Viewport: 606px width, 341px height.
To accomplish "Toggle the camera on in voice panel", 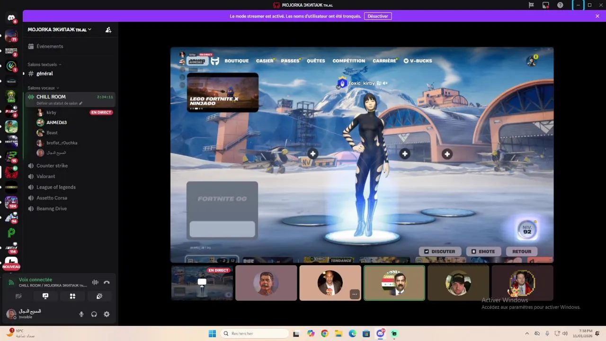I will (18, 296).
